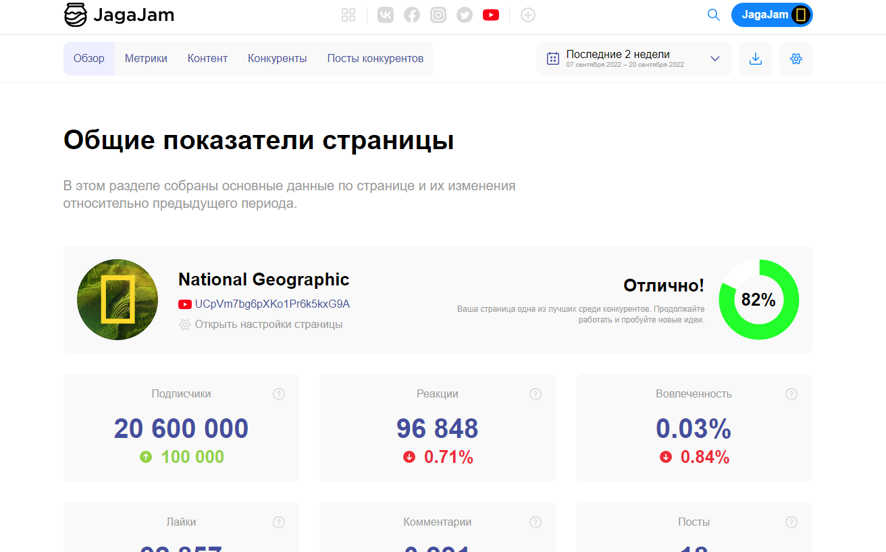Open the report download icon
This screenshot has height=552, width=886.
(x=755, y=59)
